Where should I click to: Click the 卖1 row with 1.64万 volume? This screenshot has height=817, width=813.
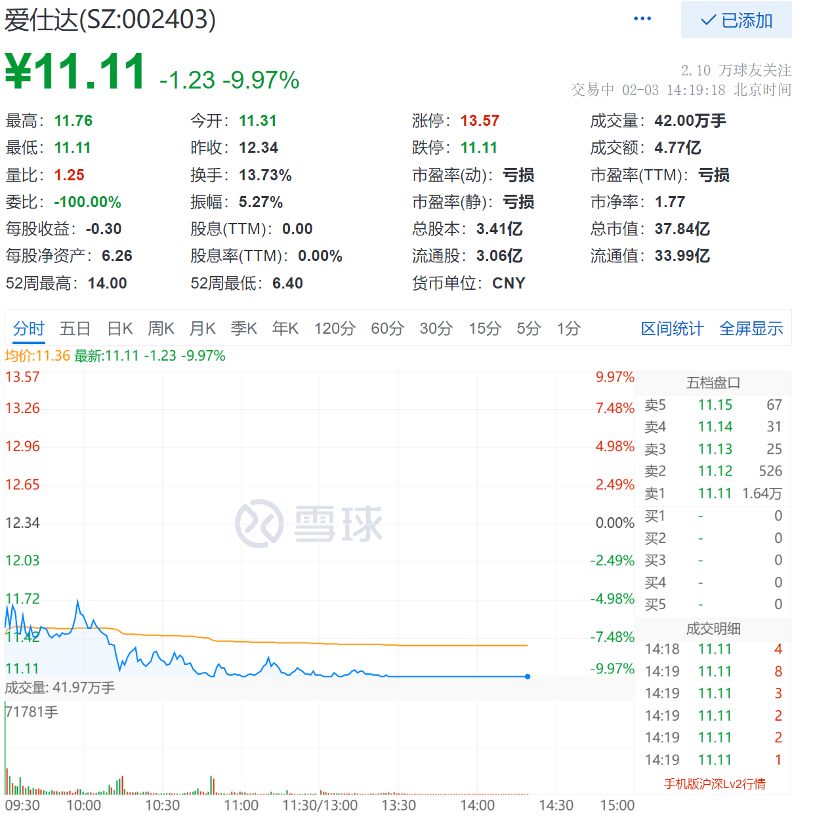pyautogui.click(x=713, y=494)
